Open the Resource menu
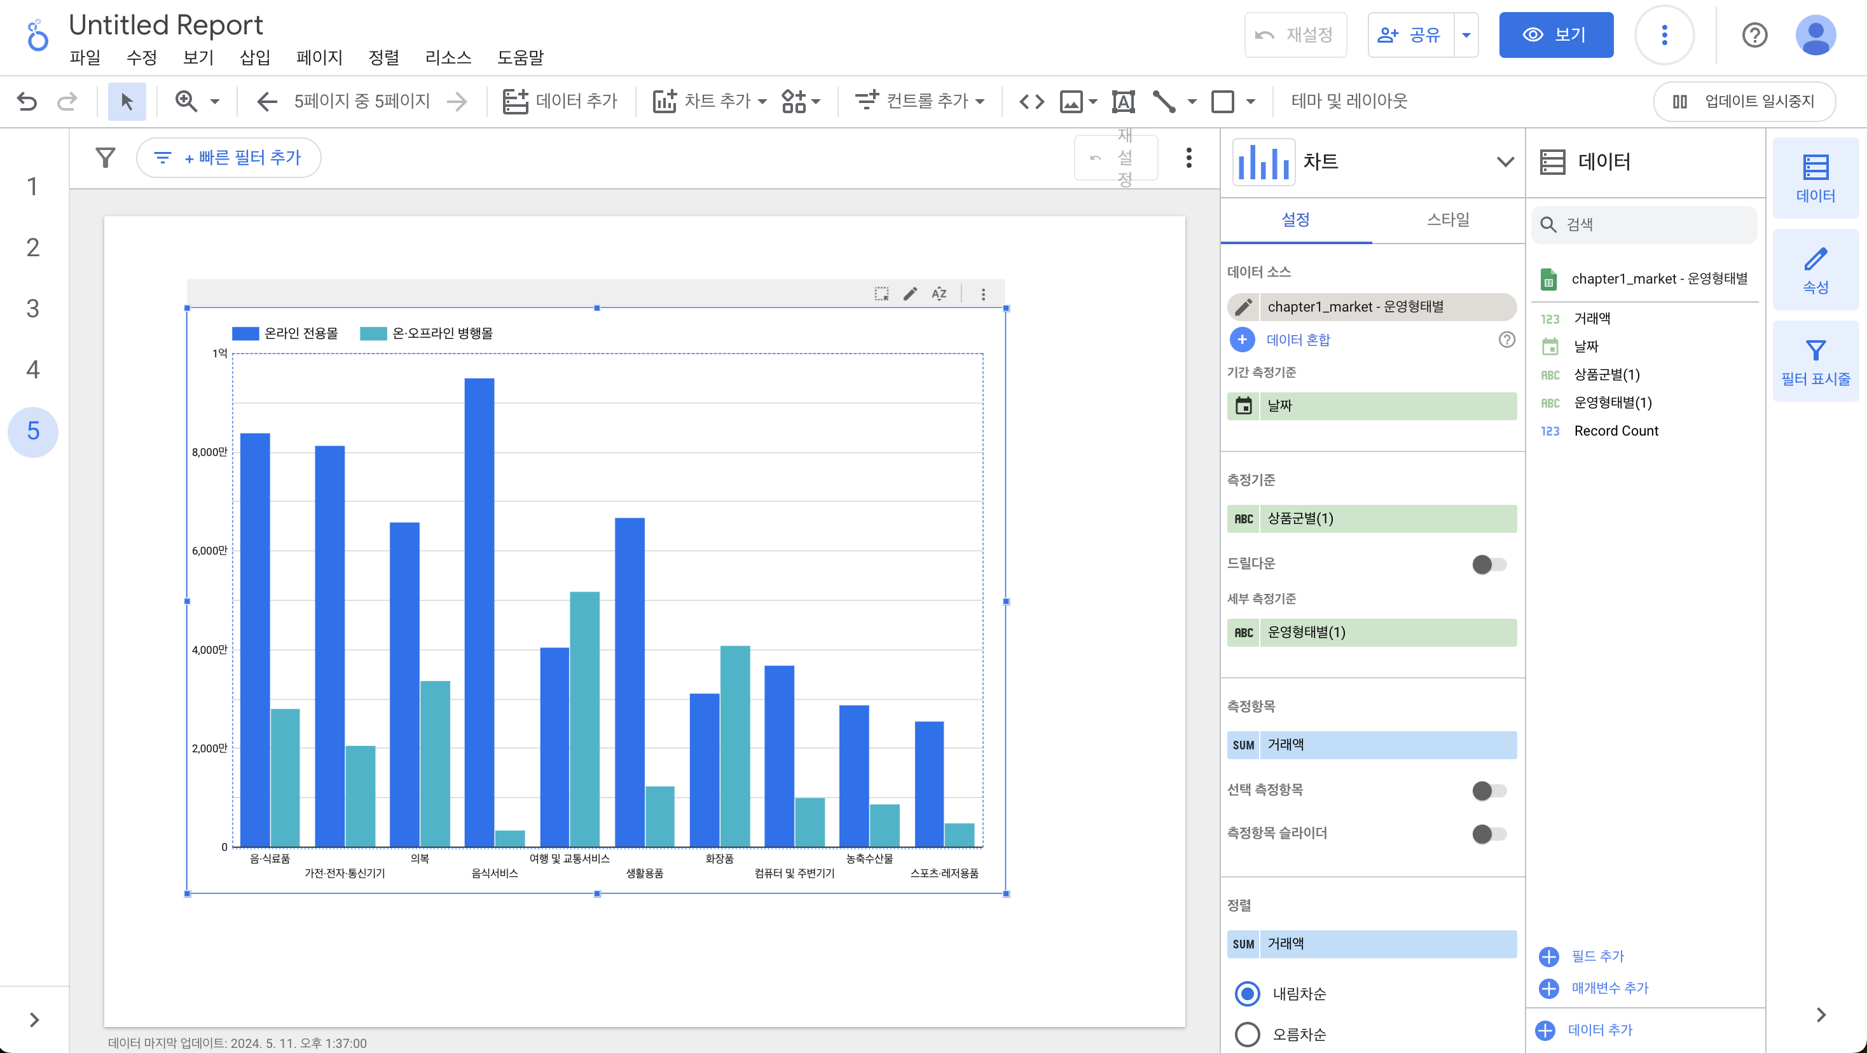 pyautogui.click(x=447, y=57)
